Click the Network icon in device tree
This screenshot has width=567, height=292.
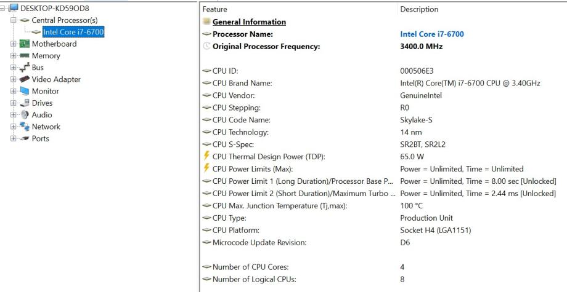point(25,127)
